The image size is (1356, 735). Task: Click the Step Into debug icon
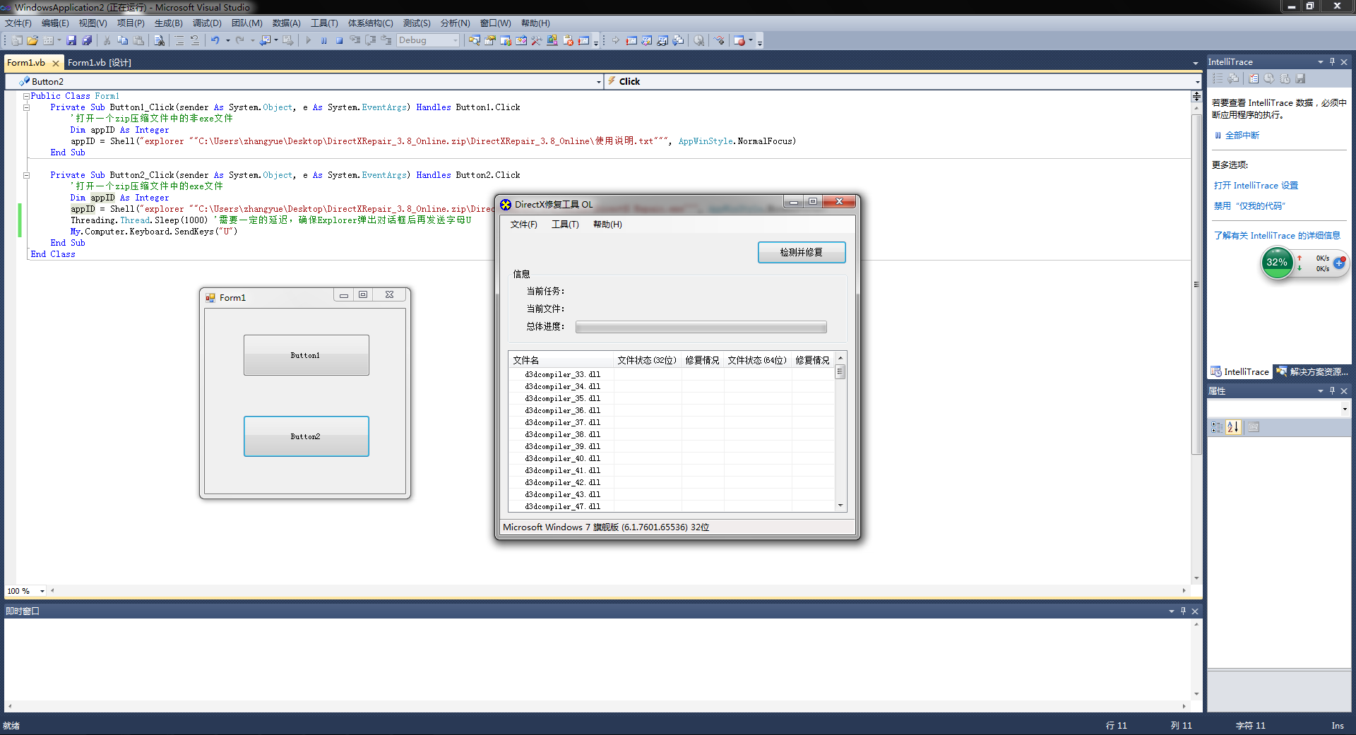click(x=355, y=40)
